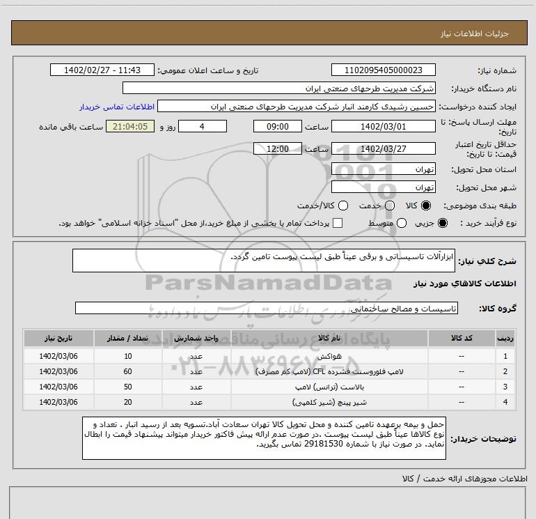
Task: Click the delivery city field تهران
Action: pyautogui.click(x=383, y=187)
